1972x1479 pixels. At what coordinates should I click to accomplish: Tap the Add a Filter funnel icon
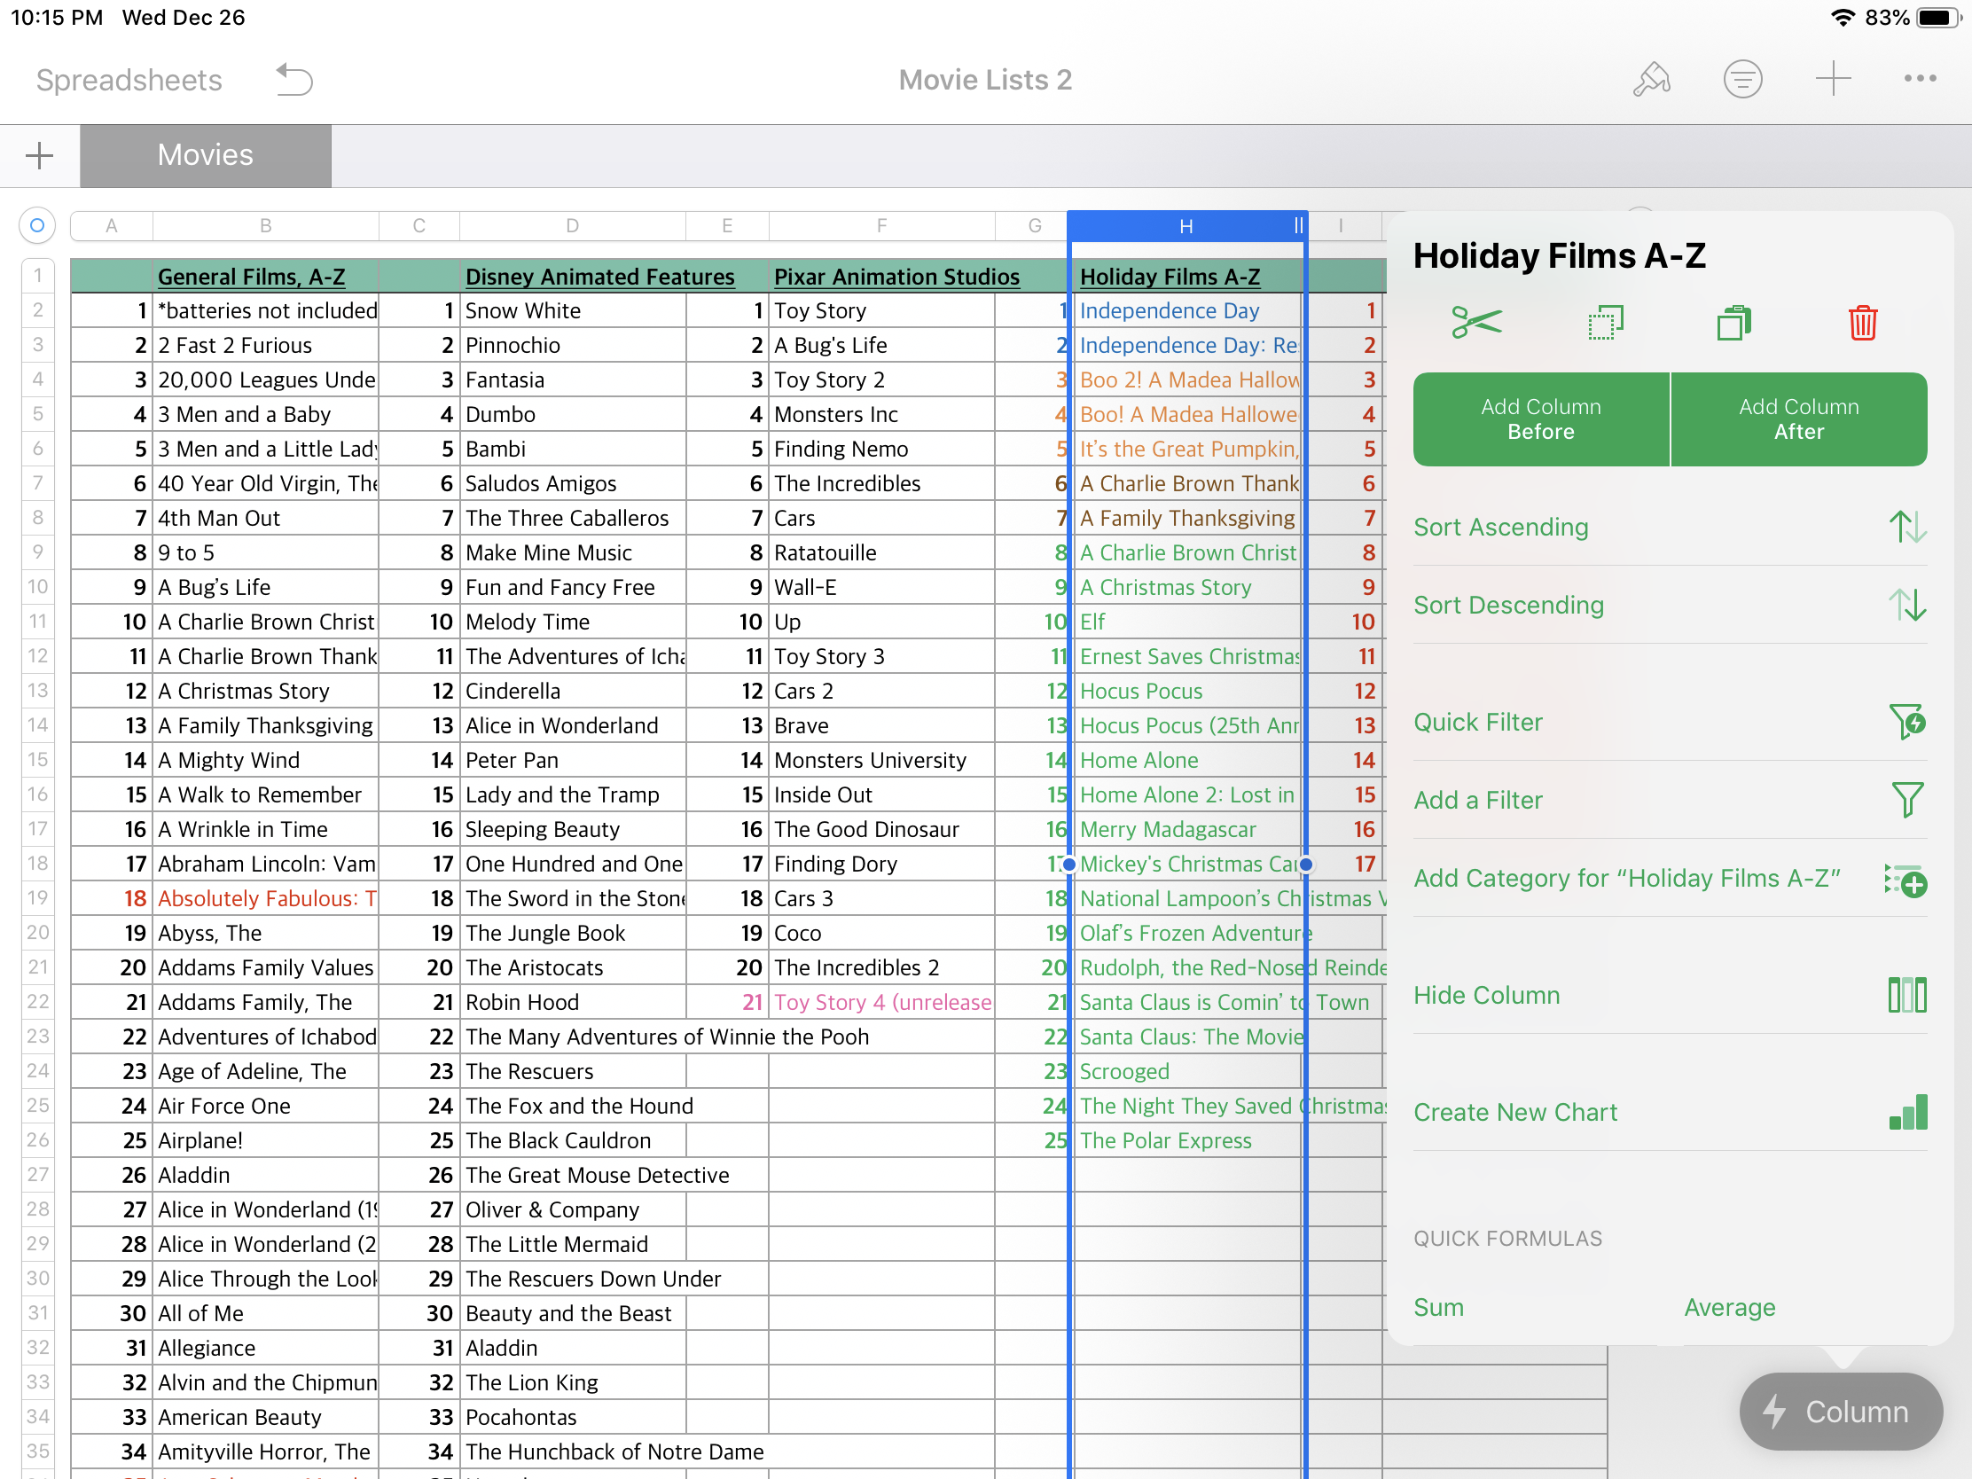1907,801
